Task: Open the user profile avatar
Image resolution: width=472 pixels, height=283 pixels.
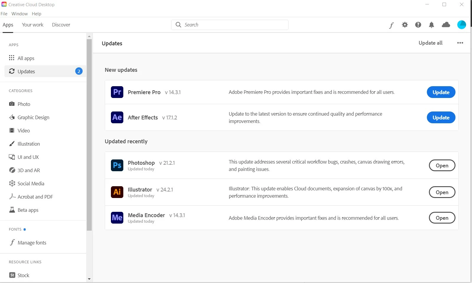Action: pos(461,25)
